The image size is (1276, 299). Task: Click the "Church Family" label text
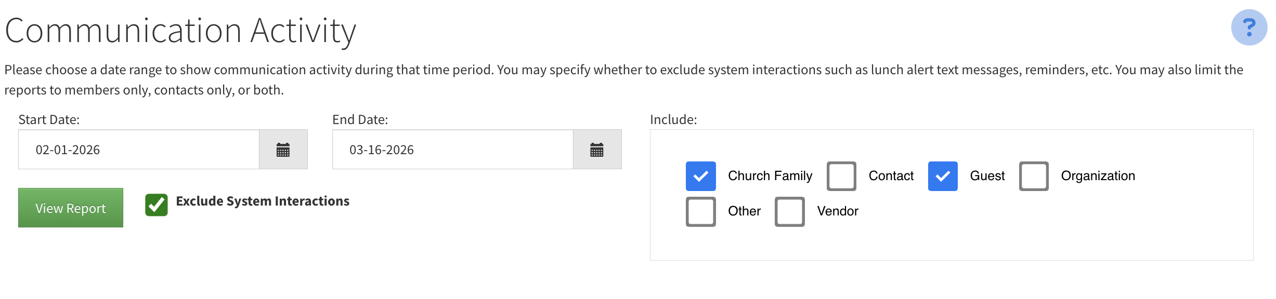point(770,176)
